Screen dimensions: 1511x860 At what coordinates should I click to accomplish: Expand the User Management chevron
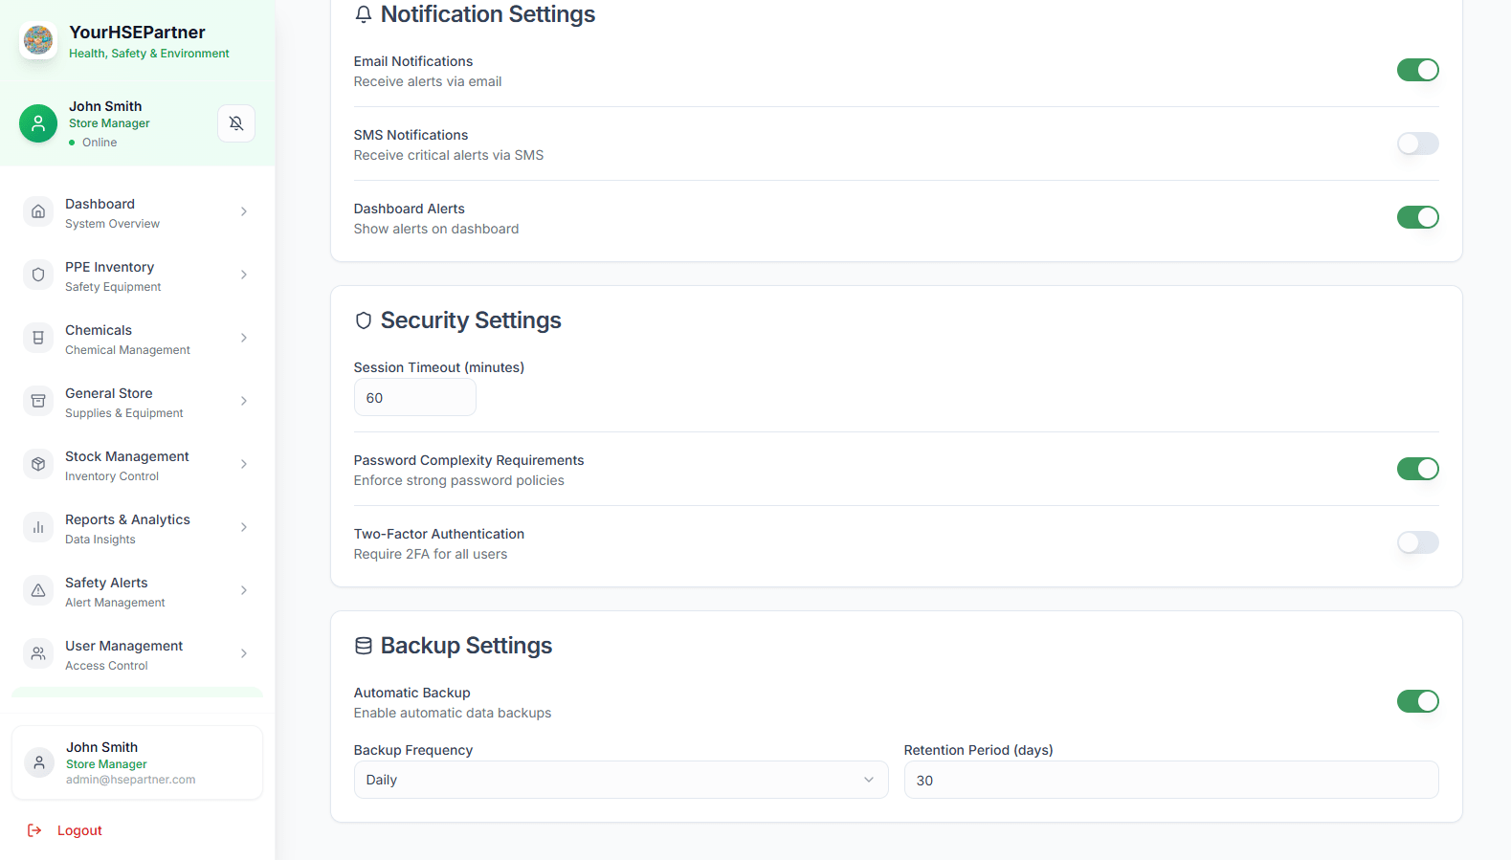[x=244, y=653]
